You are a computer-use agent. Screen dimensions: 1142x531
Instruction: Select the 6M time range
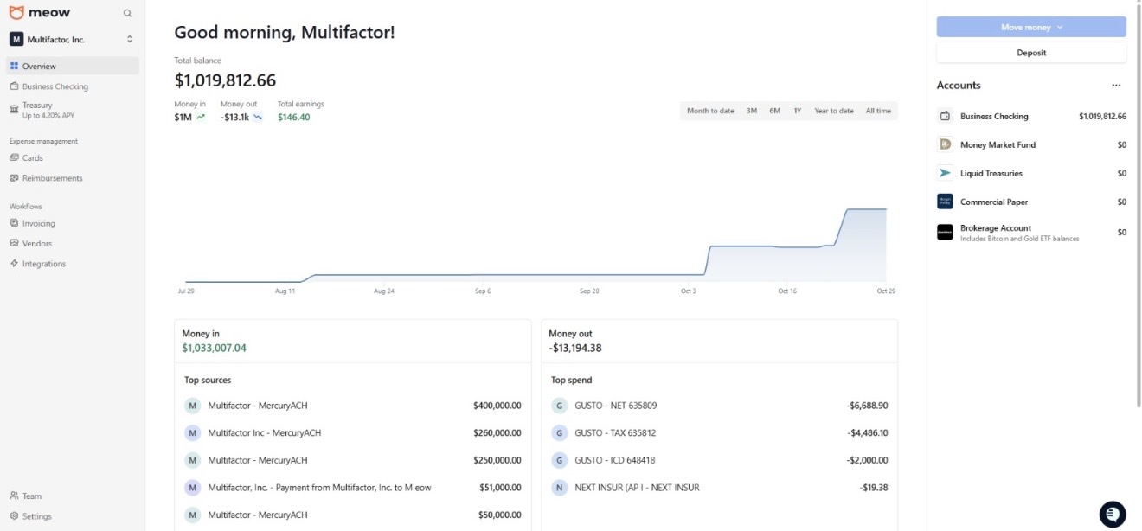774,111
